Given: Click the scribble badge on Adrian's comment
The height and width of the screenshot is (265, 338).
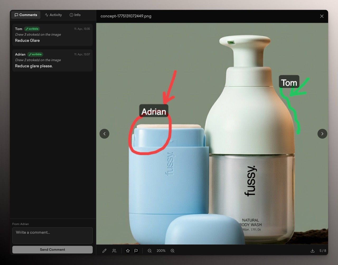Looking at the screenshot, I should coord(35,54).
